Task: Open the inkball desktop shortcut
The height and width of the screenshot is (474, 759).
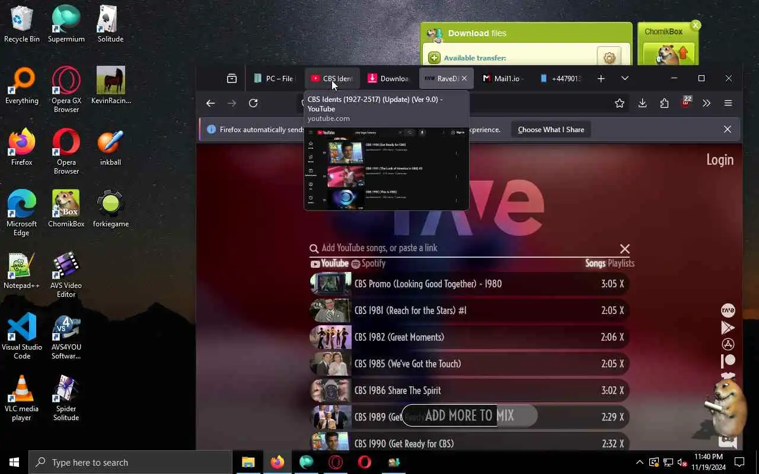Action: [x=111, y=147]
